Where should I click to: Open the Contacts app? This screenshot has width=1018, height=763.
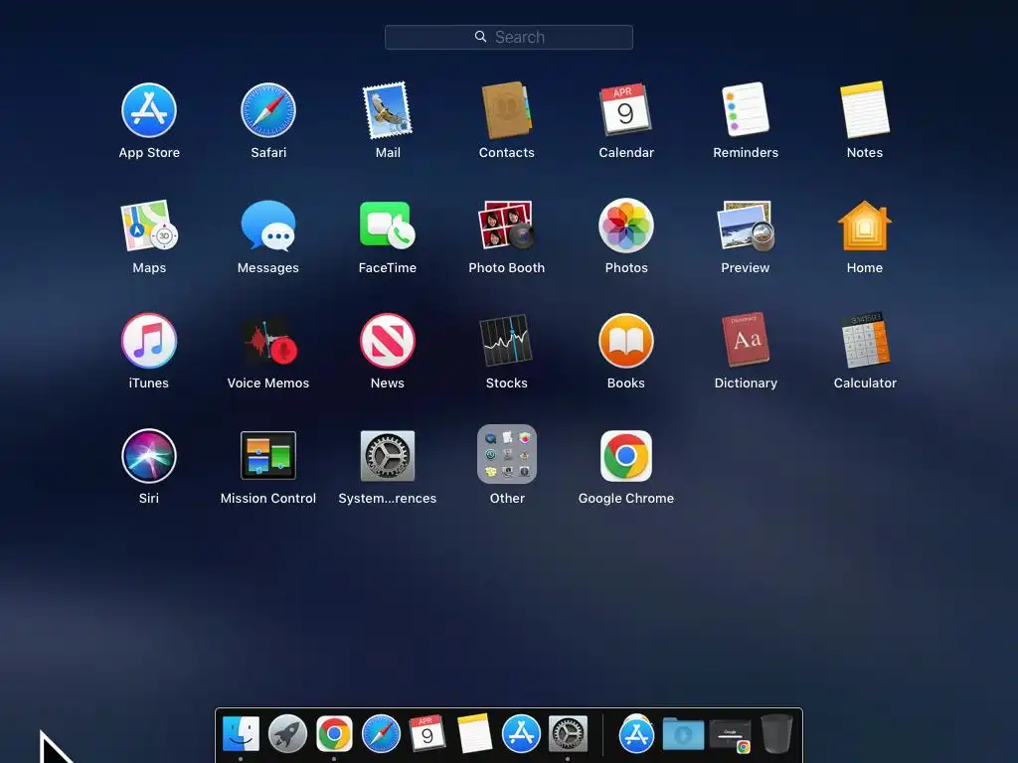(506, 110)
